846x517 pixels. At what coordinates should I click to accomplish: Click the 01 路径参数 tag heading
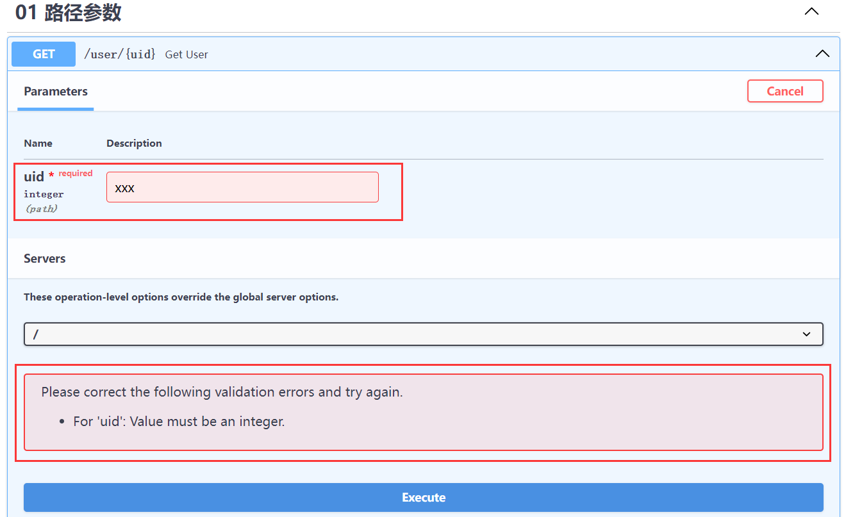click(69, 12)
